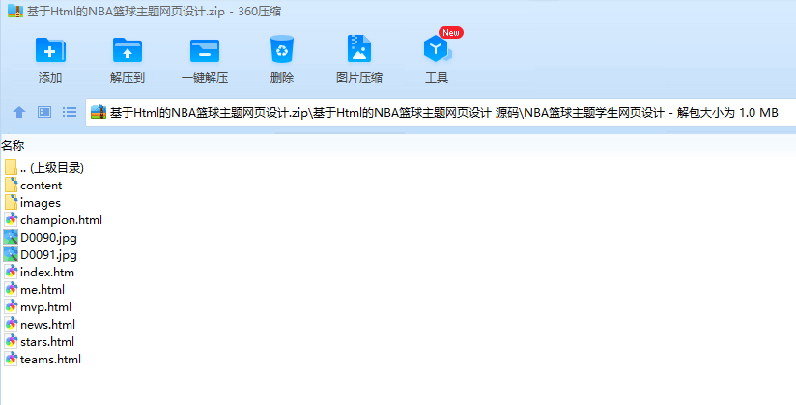The height and width of the screenshot is (405, 796).
Task: Click the news.html file icon
Action: point(11,324)
